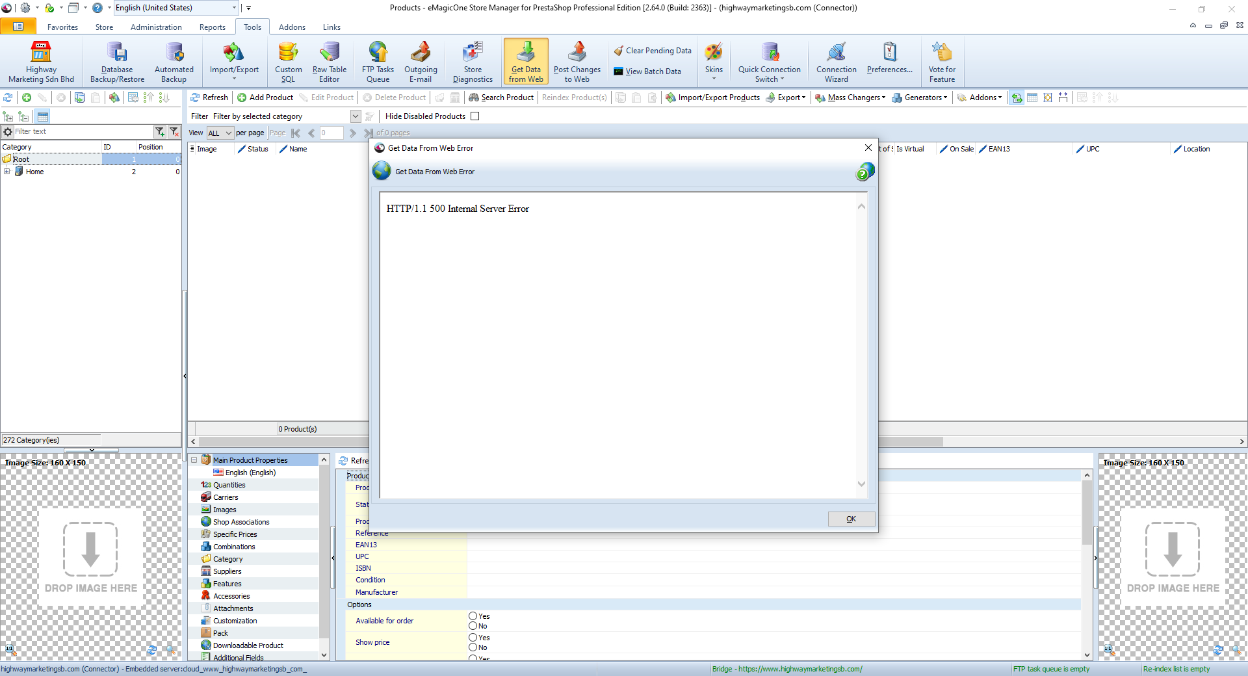Click View Batch Data
Image resolution: width=1248 pixels, height=676 pixels.
647,71
